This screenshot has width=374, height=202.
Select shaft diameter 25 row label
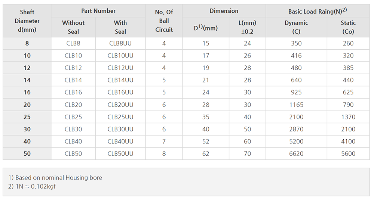(27, 117)
